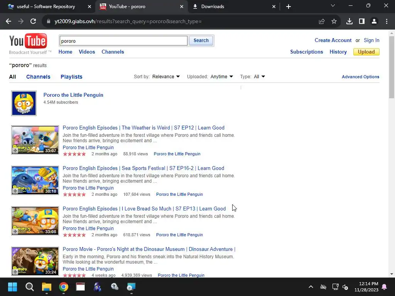
Task: Add Dinosaur Museum movie to queue
Action: pos(15,272)
